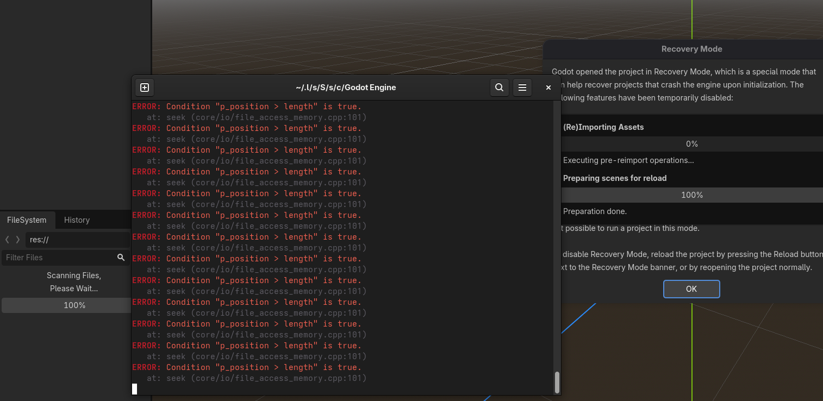Click the res:// path field
823x401 pixels.
(x=77, y=240)
